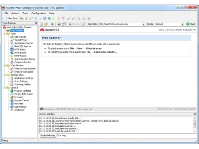Select Authentication Tester in the tree
The width and height of the screenshot is (199, 149).
tap(25, 59)
